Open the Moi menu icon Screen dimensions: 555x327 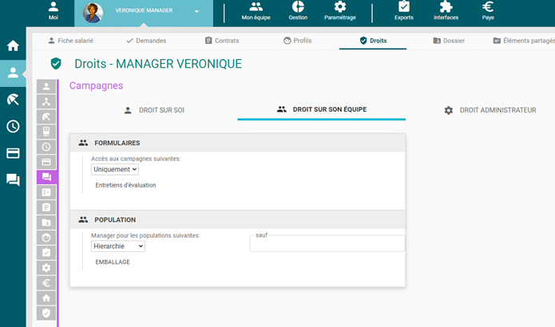coord(53,11)
